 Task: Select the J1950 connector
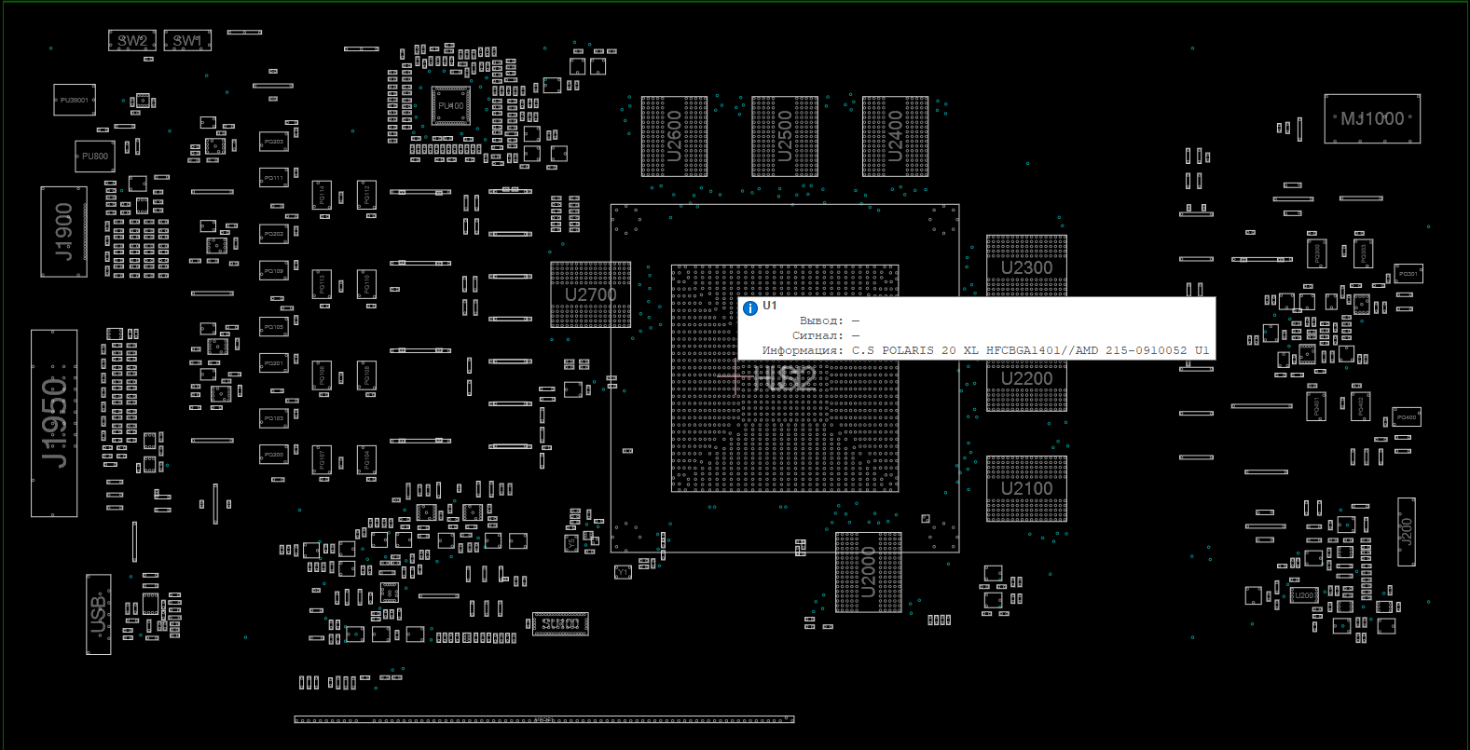pos(54,422)
